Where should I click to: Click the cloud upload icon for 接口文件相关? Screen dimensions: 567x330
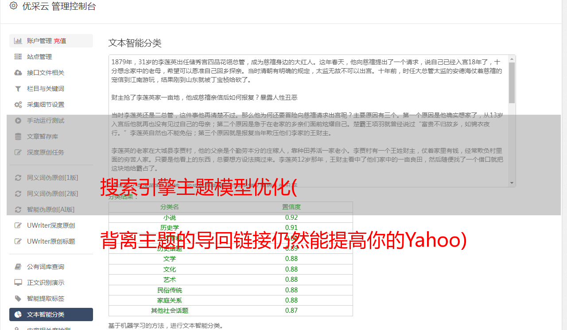18,73
